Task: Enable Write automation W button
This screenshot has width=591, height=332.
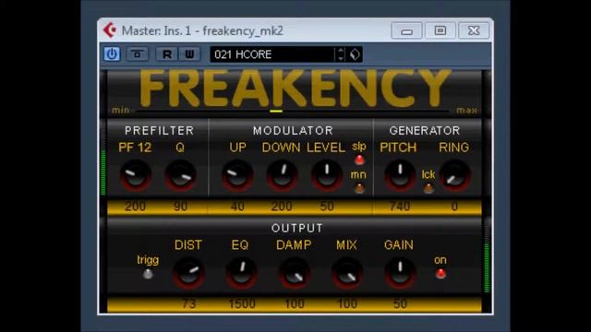Action: [x=189, y=54]
